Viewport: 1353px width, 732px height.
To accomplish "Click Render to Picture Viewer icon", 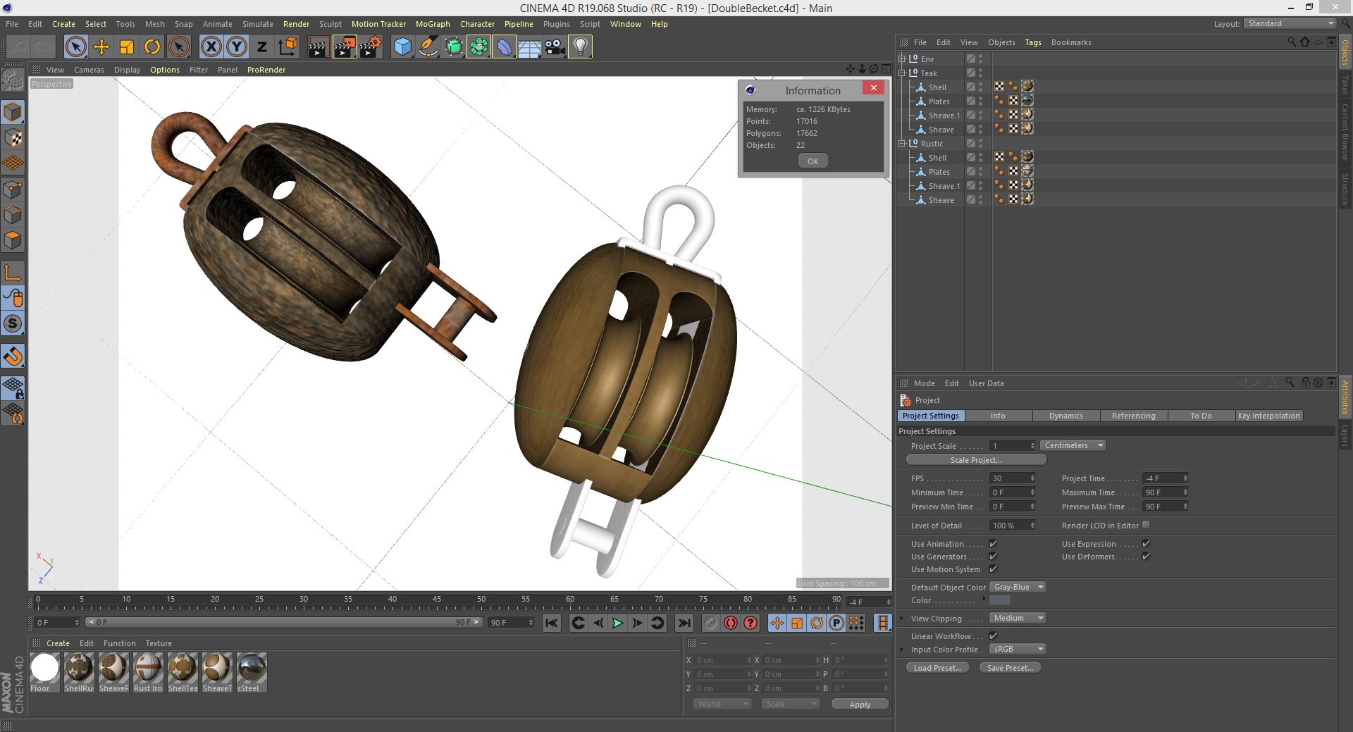I will 345,47.
